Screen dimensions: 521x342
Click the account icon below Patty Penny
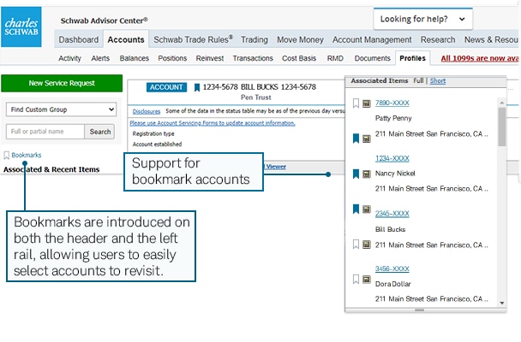click(367, 139)
